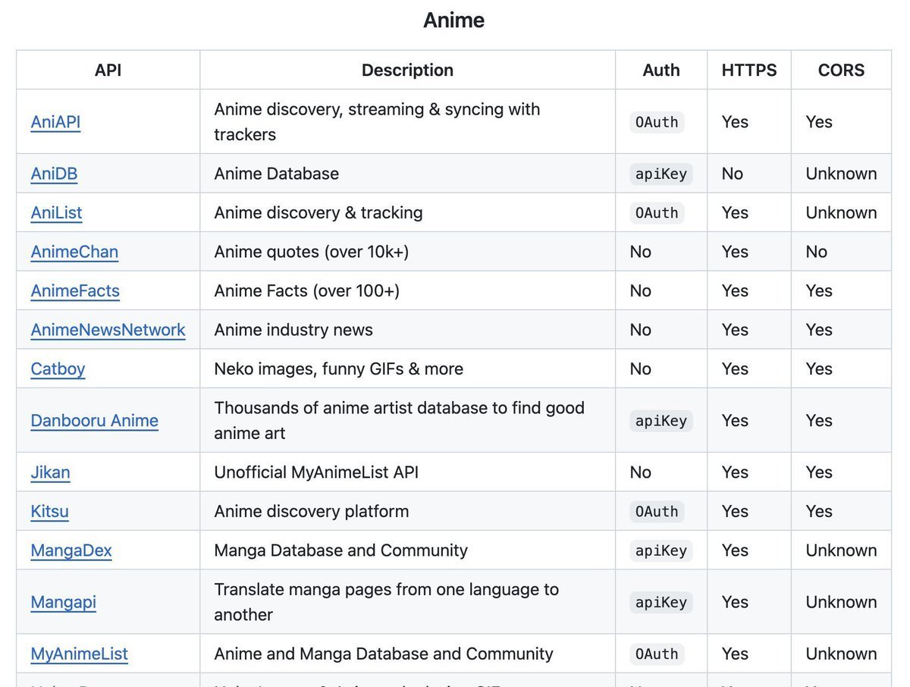The height and width of the screenshot is (687, 910).
Task: Open the Jikan link
Action: coord(50,472)
